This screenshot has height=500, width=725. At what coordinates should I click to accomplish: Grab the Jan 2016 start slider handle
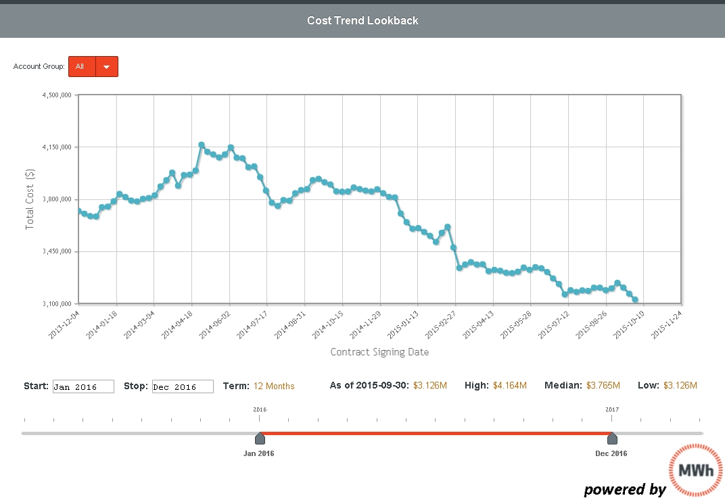pyautogui.click(x=260, y=438)
